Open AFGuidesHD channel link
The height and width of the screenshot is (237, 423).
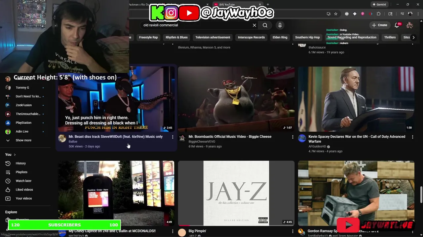pos(317,146)
